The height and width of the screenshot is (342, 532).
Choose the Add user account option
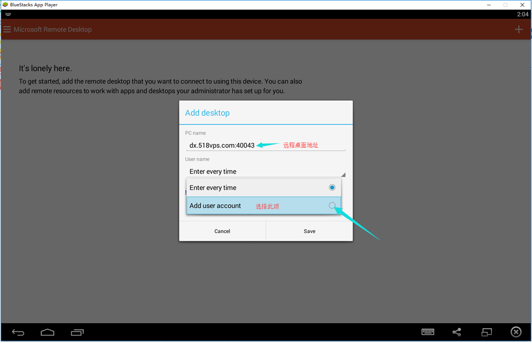pos(263,206)
